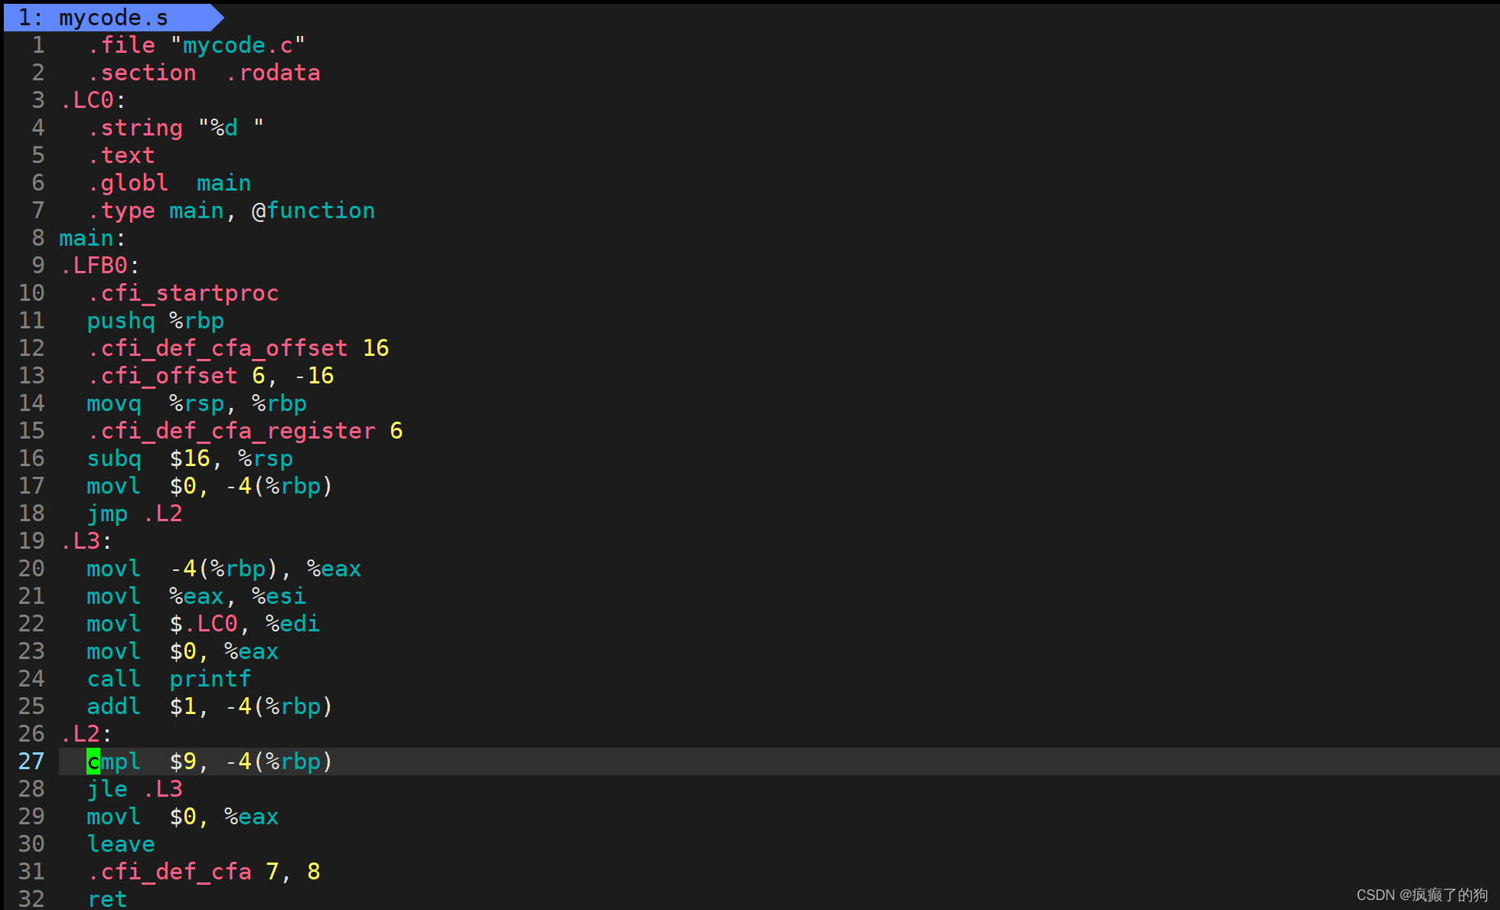
Task: Click the .L2: label
Action: point(86,734)
